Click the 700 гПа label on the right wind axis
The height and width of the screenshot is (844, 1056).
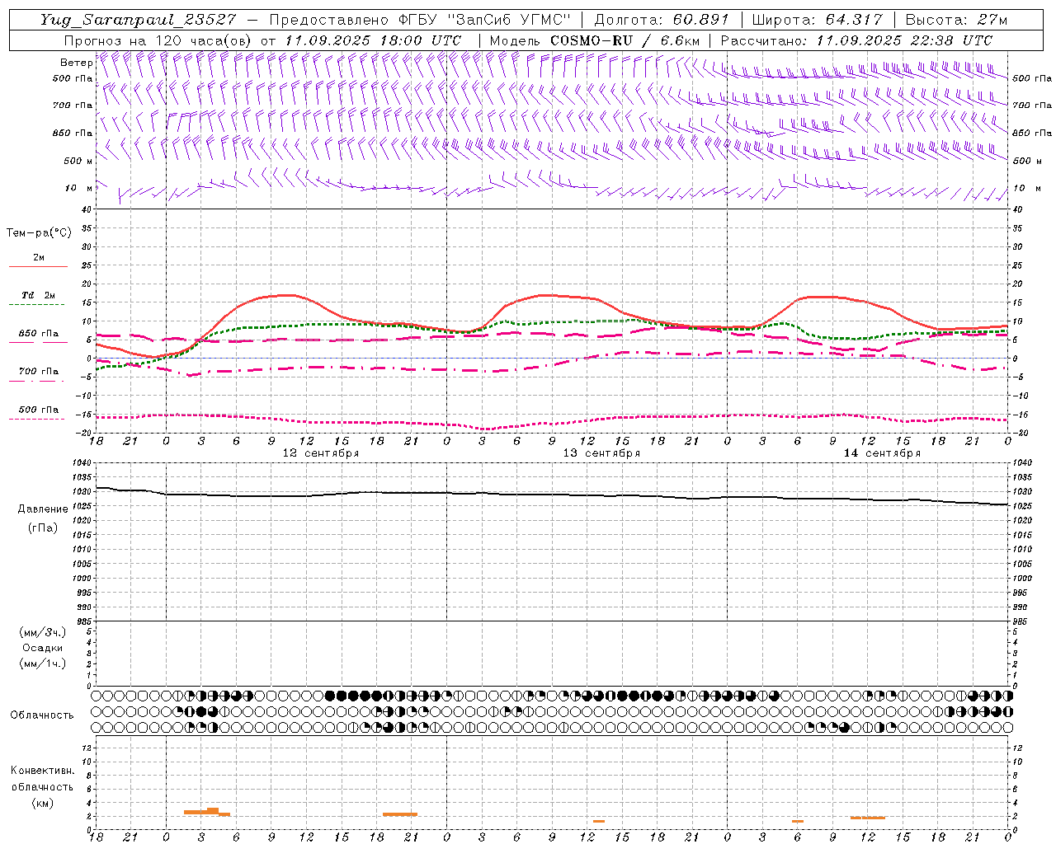1032,105
